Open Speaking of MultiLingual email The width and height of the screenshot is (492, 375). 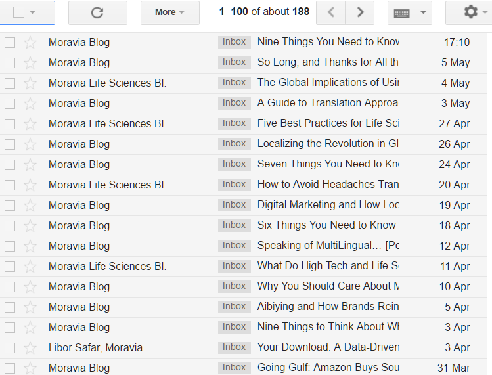[328, 246]
